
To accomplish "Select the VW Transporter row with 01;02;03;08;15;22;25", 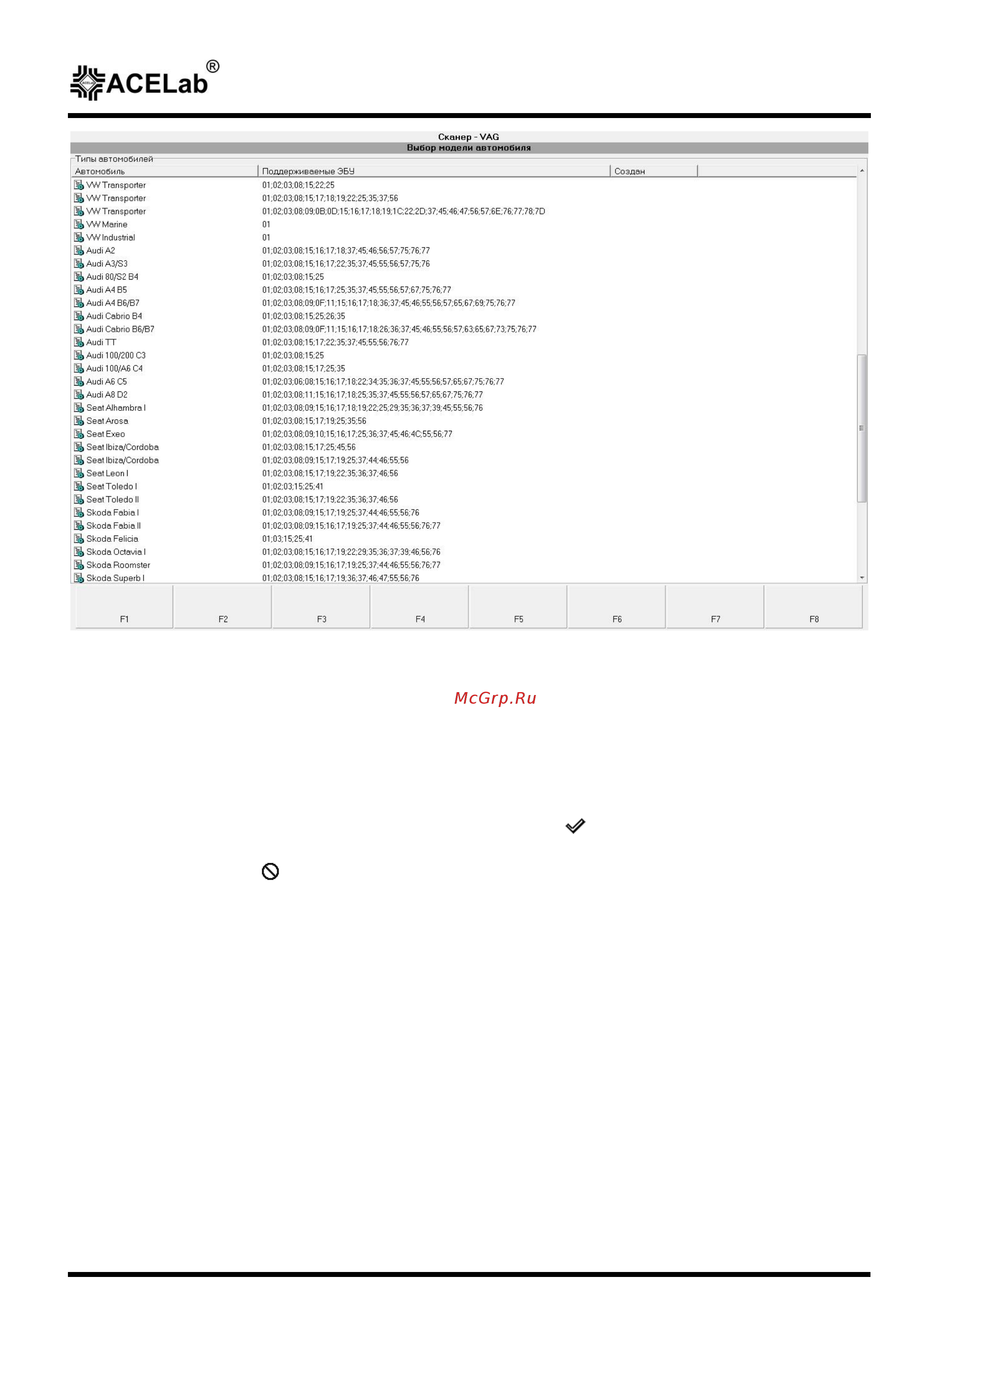I will click(464, 185).
